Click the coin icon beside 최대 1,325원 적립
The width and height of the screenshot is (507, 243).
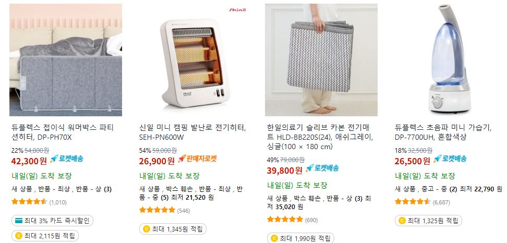coord(402,221)
